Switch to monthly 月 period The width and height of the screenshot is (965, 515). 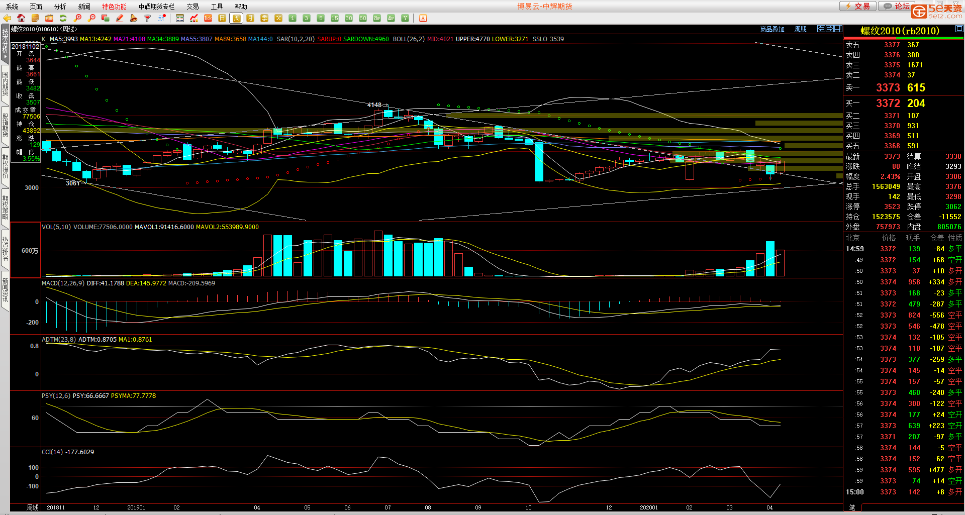[x=250, y=18]
